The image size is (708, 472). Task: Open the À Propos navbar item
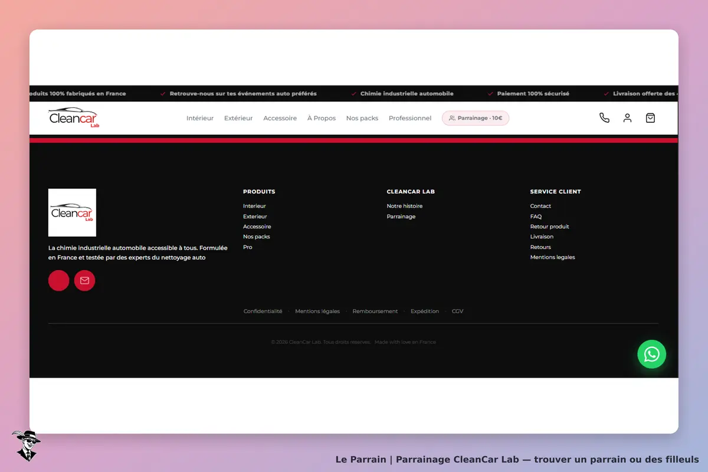[x=322, y=118]
